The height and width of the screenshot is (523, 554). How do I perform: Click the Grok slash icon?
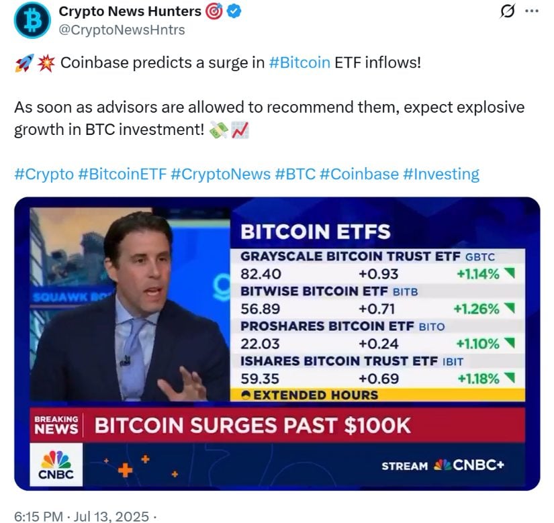tap(508, 11)
